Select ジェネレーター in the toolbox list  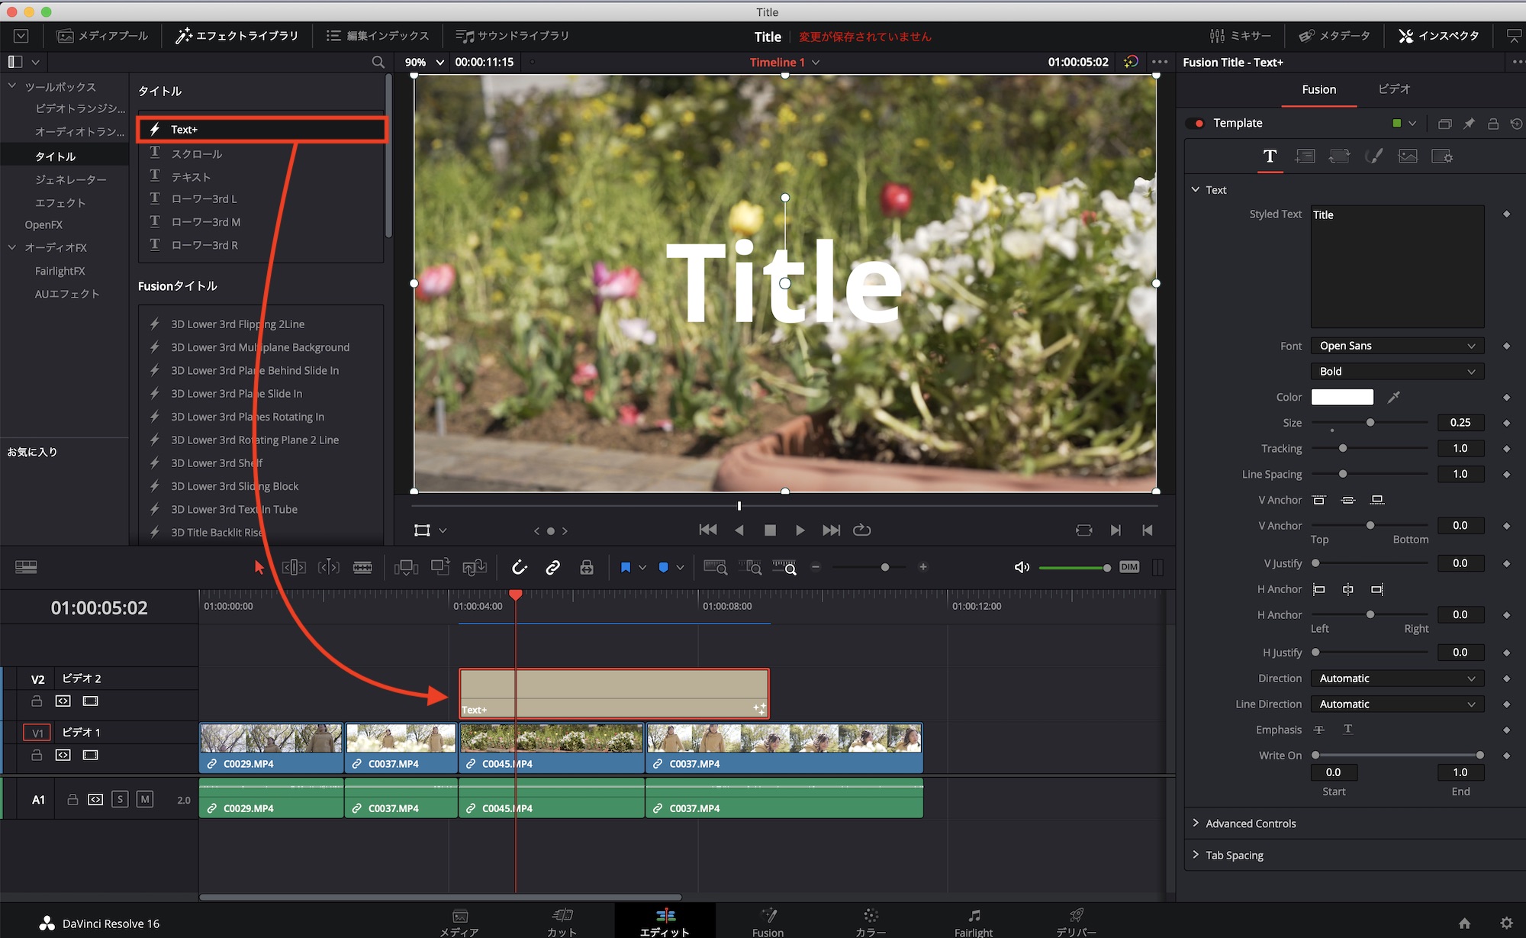pyautogui.click(x=70, y=179)
